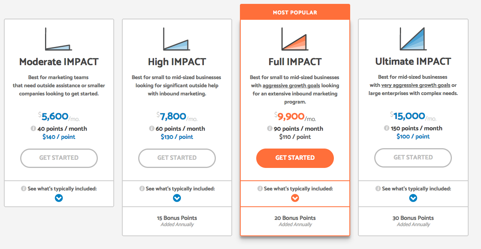Expand Moderate IMPACT included items chevron
This screenshot has height=249, width=481.
pyautogui.click(x=59, y=198)
